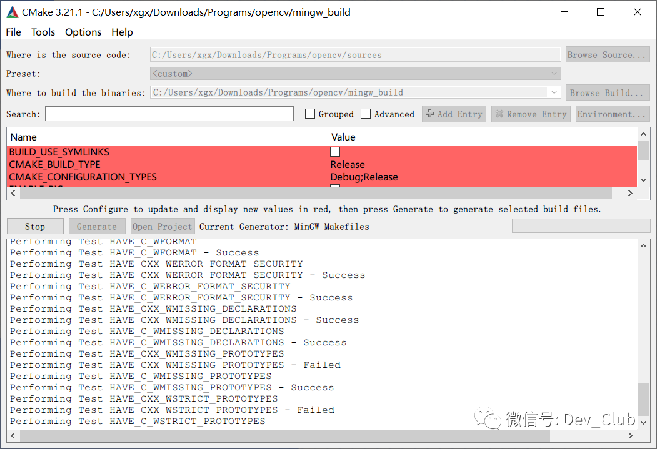
Task: Click the Stop button
Action: coord(35,227)
